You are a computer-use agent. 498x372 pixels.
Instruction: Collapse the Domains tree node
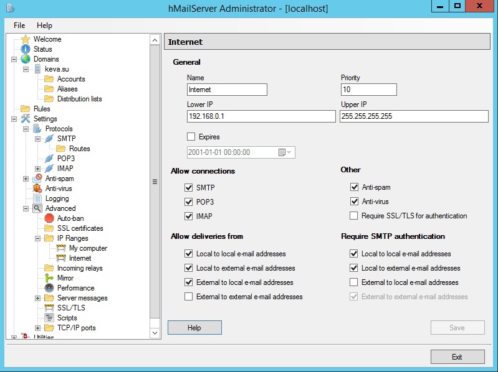(x=14, y=59)
